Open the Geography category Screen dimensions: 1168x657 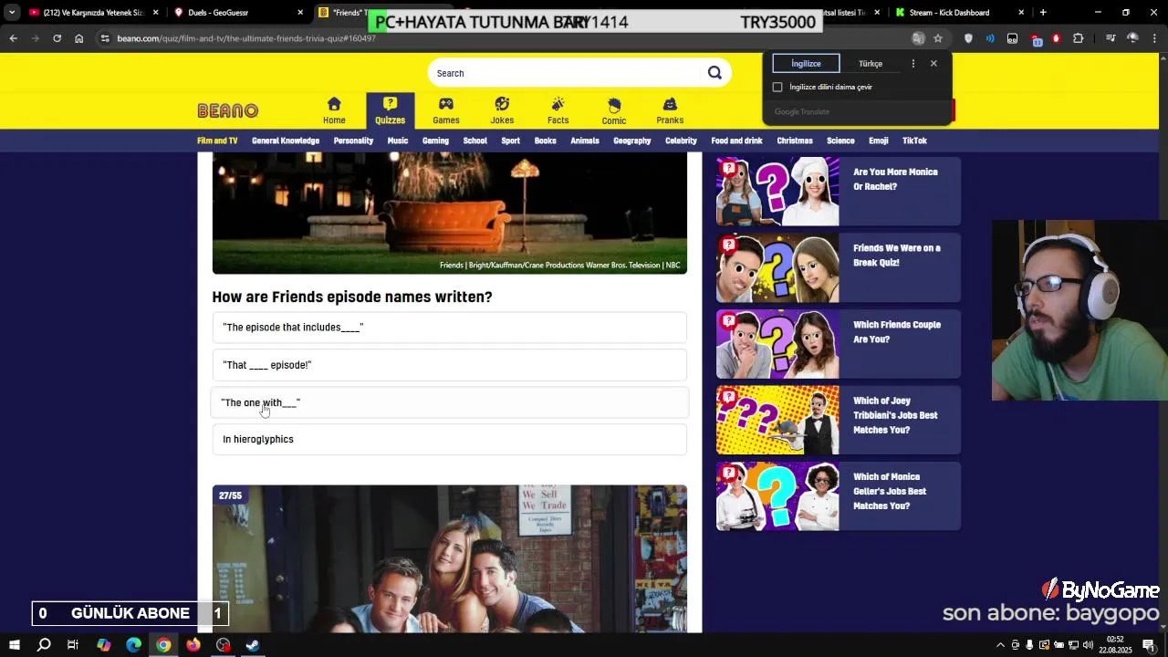click(x=632, y=141)
